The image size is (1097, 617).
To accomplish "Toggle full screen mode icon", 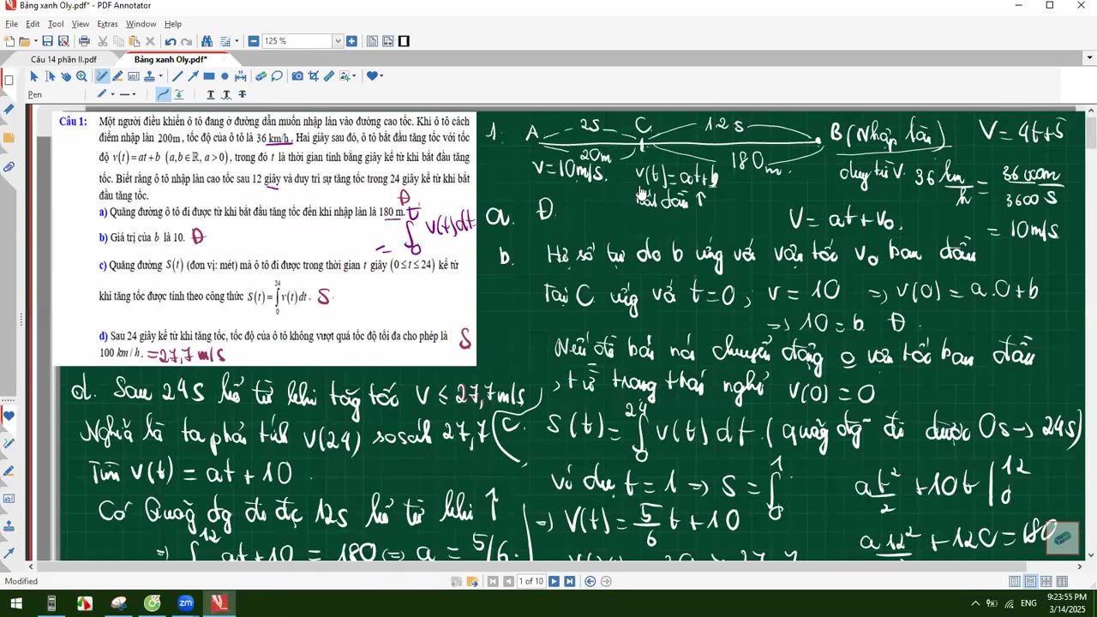I will click(x=404, y=41).
